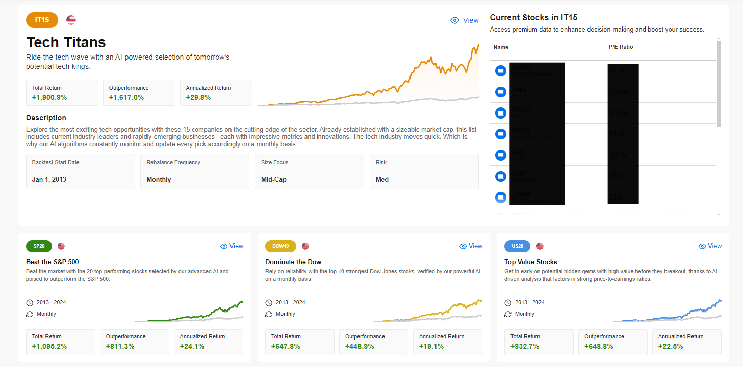Click the blue US20 performance chart
743x367 pixels.
(667, 311)
